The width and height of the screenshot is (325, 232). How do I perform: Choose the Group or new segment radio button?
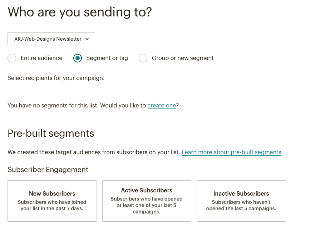143,58
